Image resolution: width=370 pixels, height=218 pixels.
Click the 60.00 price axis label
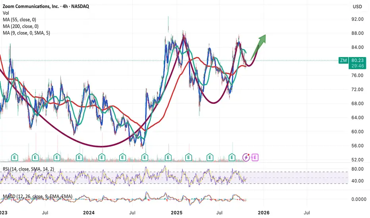pyautogui.click(x=357, y=132)
